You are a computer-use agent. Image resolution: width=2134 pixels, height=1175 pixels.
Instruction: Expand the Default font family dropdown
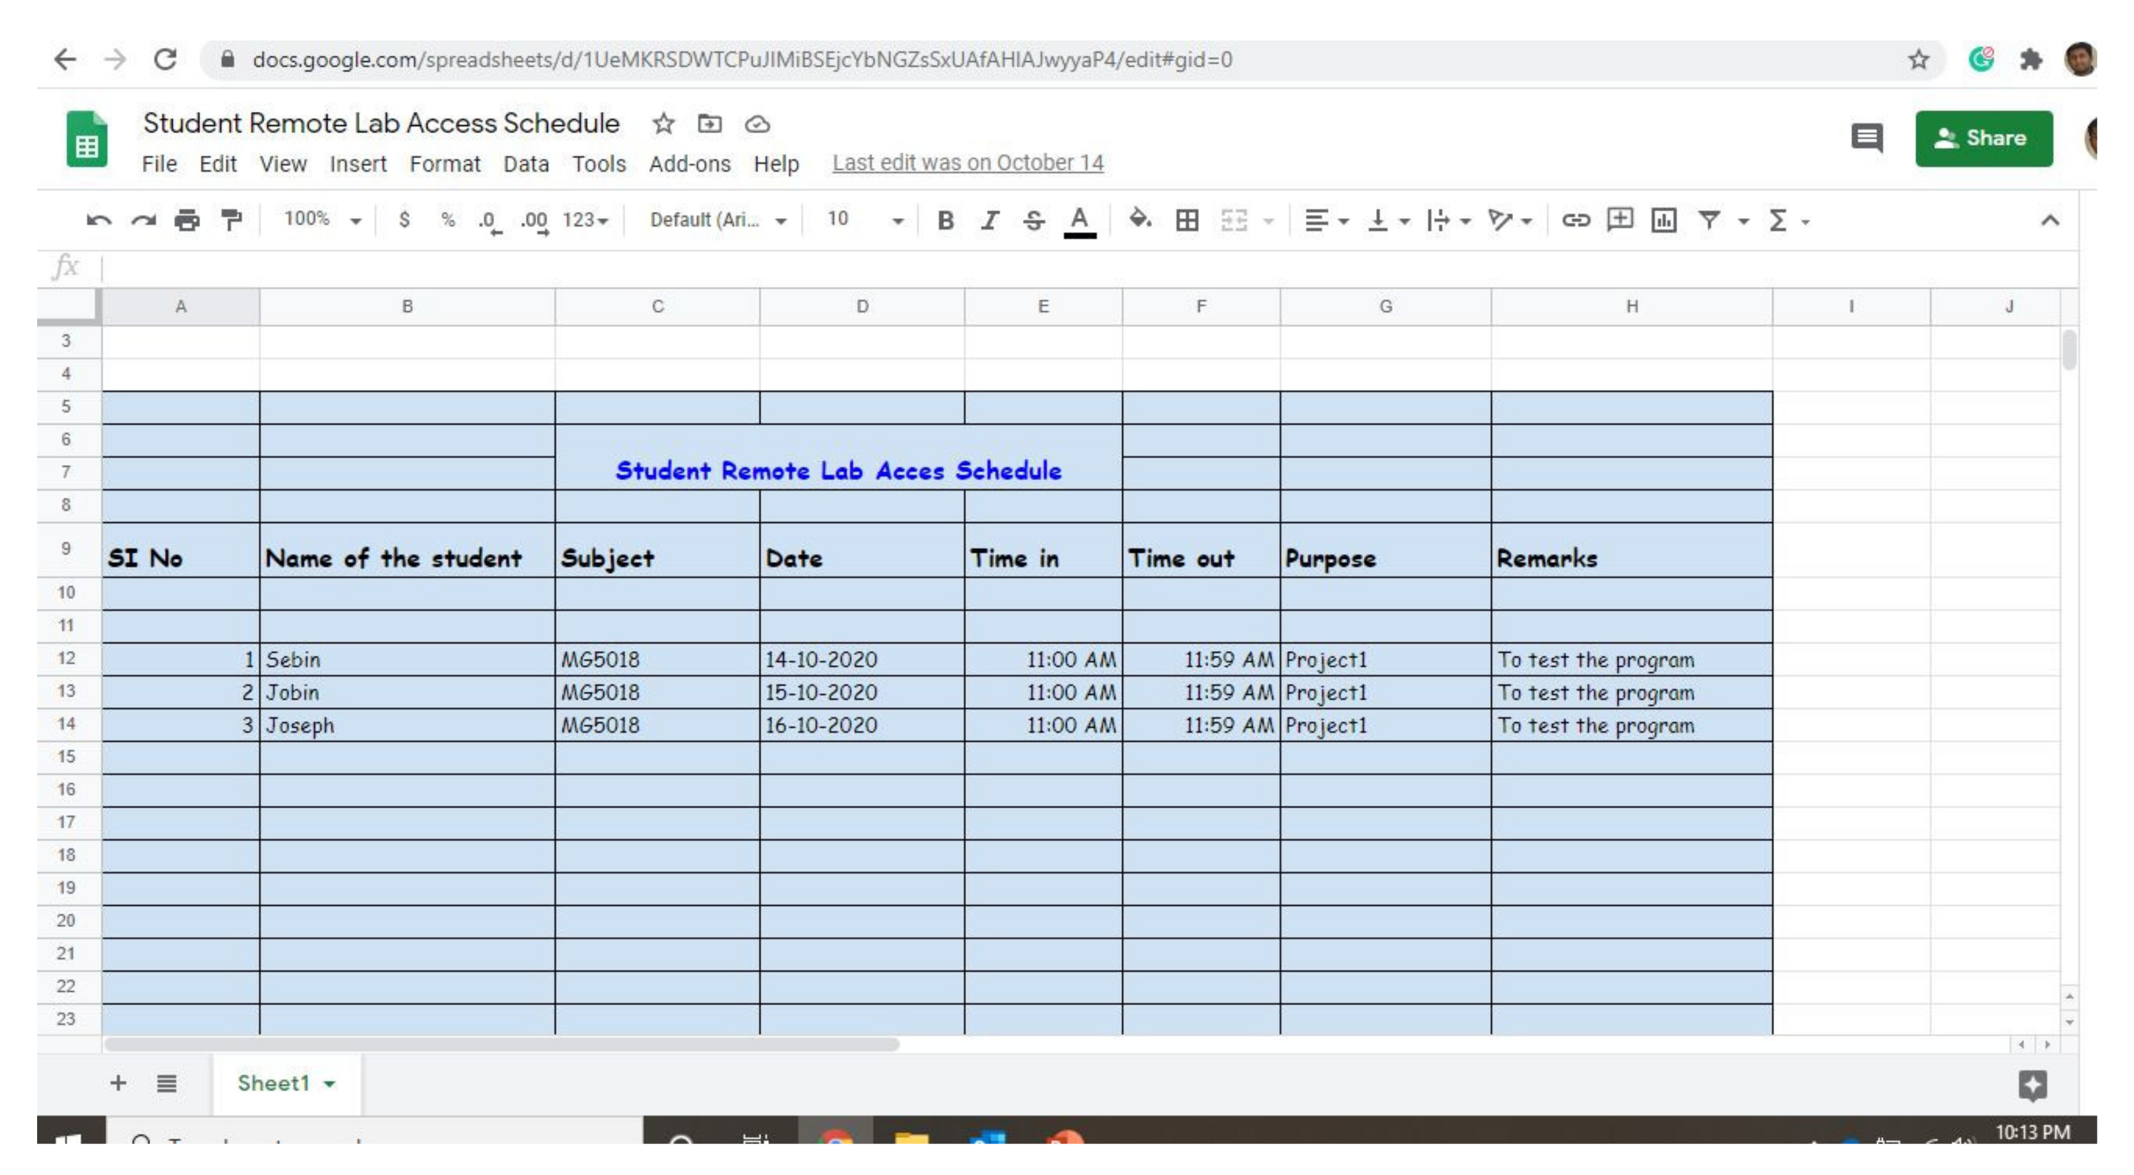pyautogui.click(x=716, y=220)
